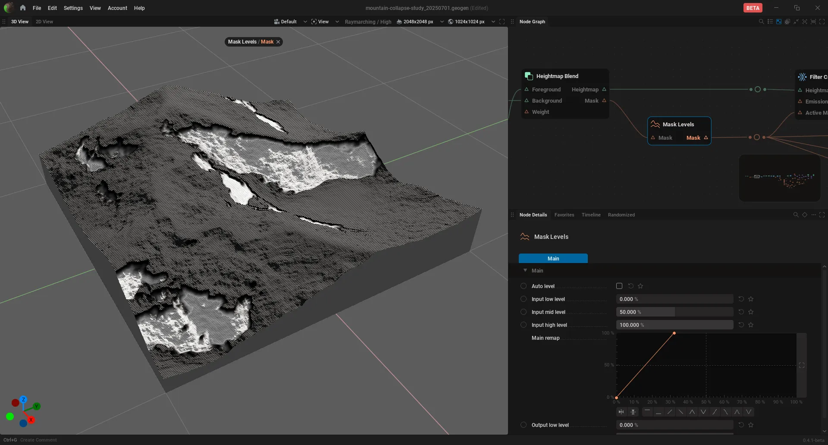Switch to the 2D View tab
The image size is (828, 445).
[x=44, y=22]
